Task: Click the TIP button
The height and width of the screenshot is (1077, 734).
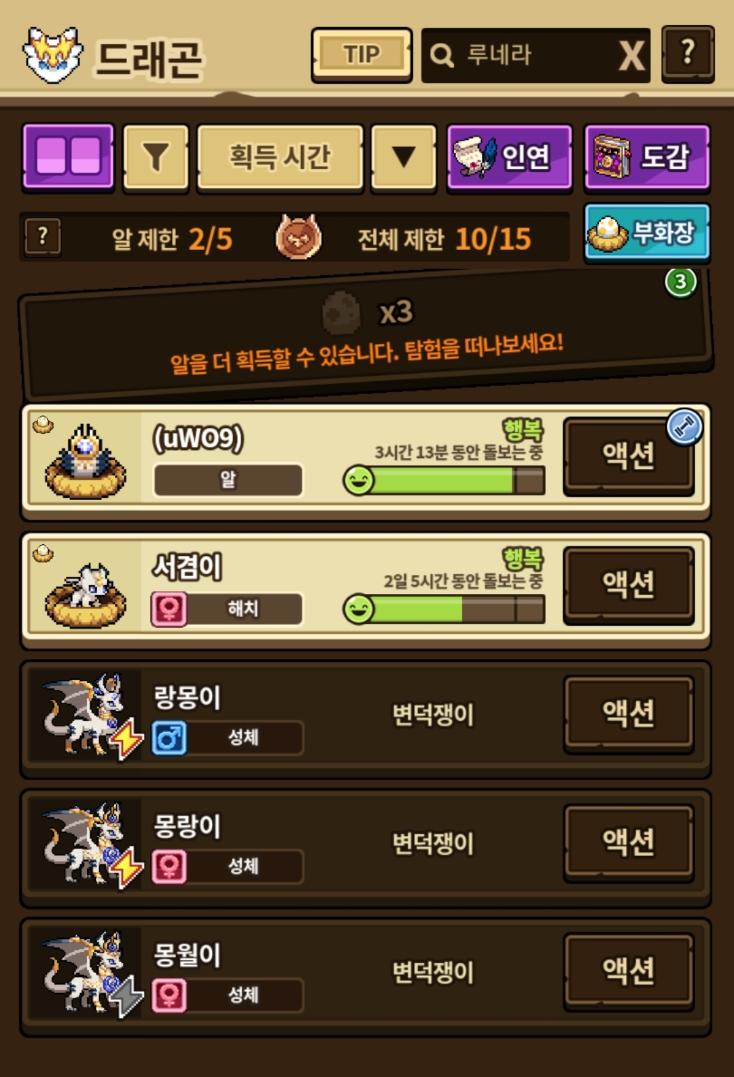Action: coord(362,55)
